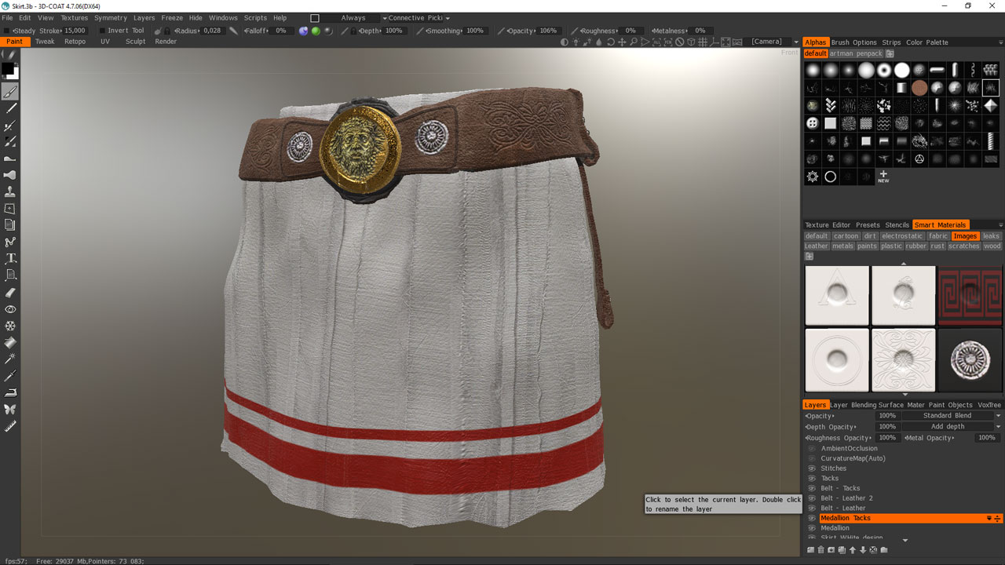Move layer down with the down arrow icon

coord(863,550)
